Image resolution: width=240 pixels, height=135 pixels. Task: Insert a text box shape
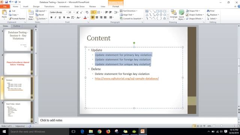[x=147, y=11]
